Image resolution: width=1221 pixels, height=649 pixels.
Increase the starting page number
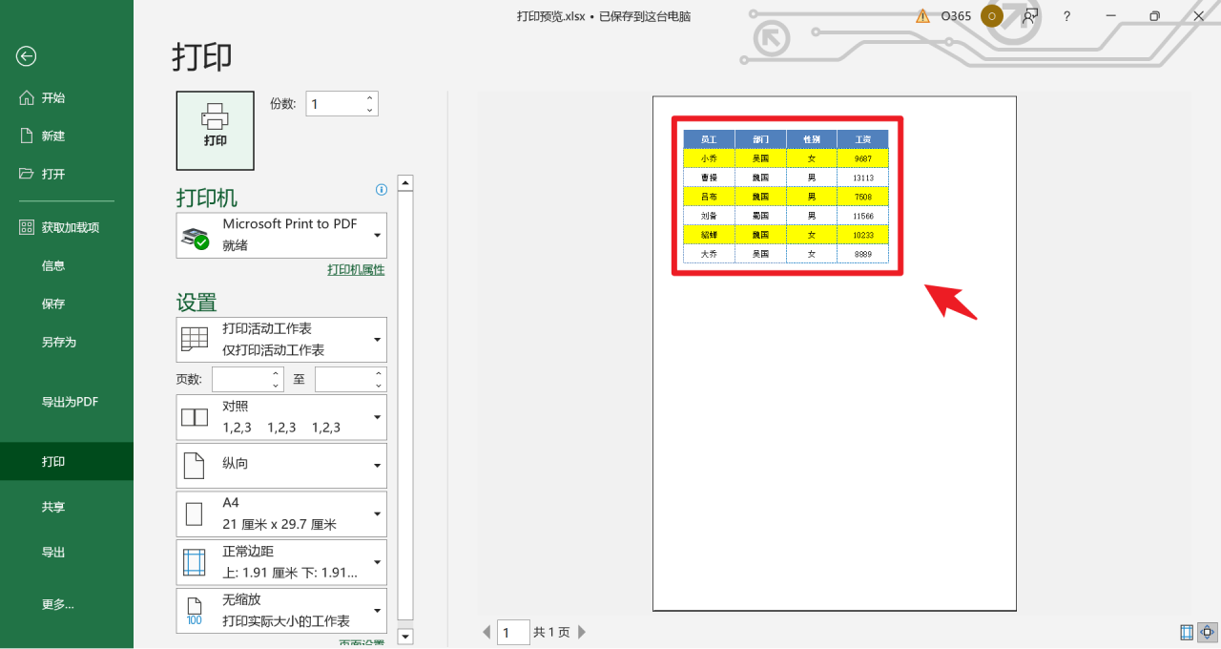(277, 373)
